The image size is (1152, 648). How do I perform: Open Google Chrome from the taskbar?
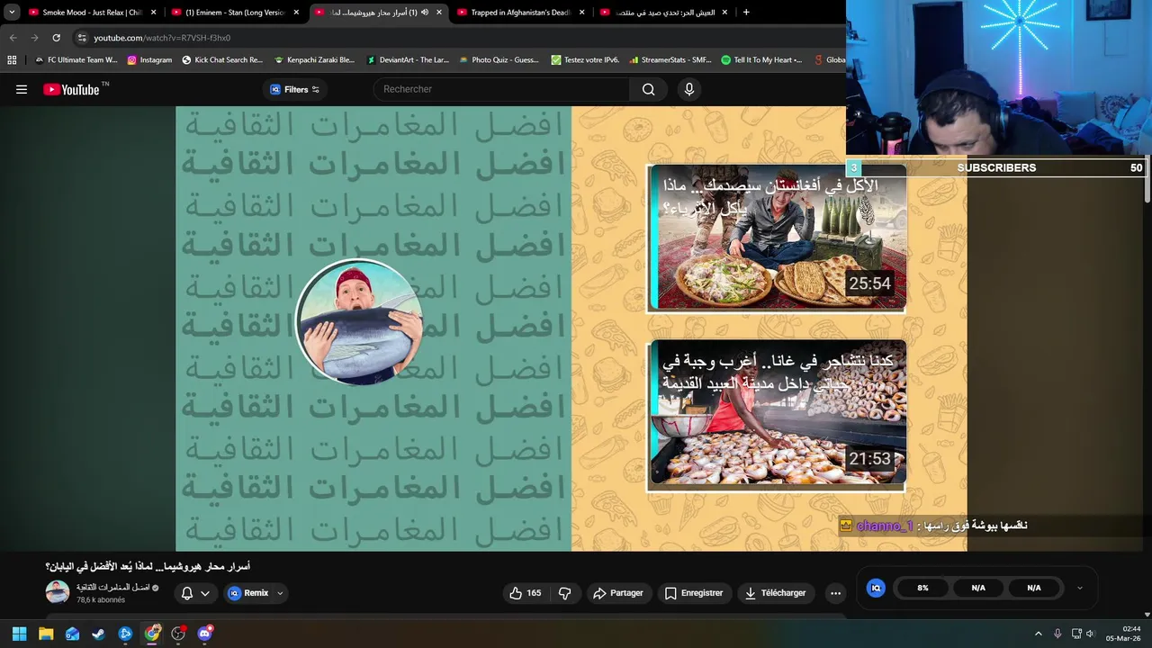click(x=152, y=634)
